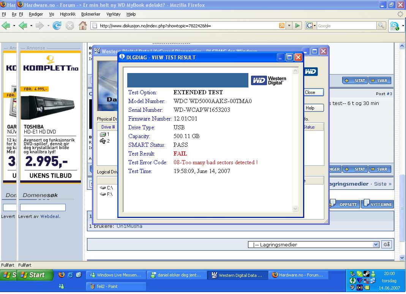The height and width of the screenshot is (294, 406).
Task: Click test result pane scroll down arrow
Action: 295,208
